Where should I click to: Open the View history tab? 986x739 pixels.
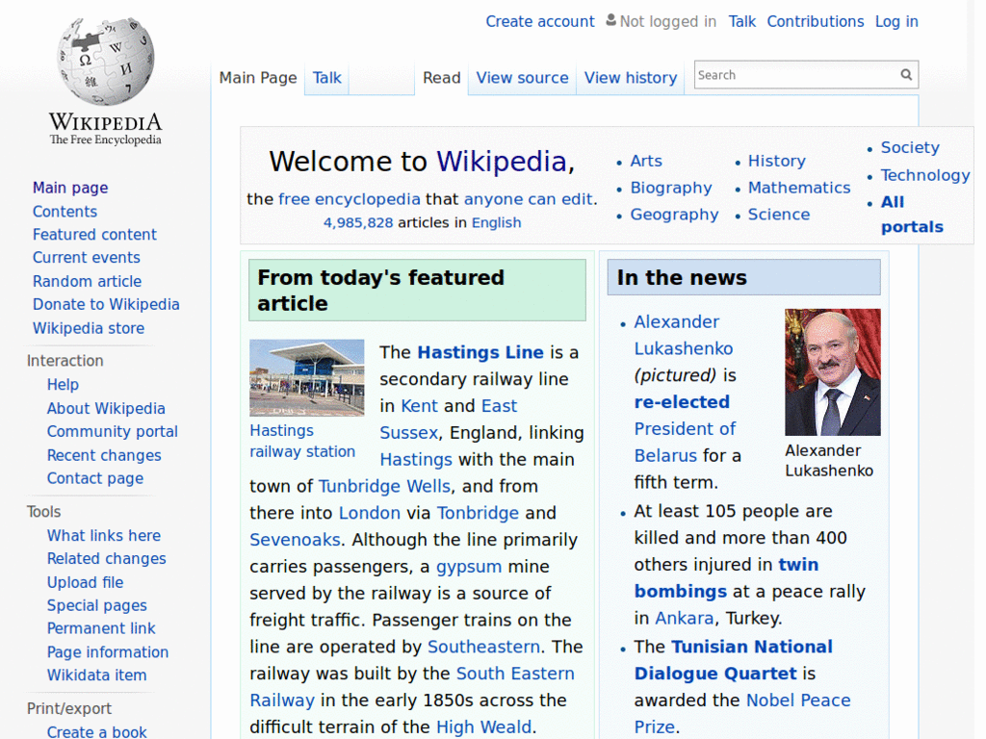(x=631, y=78)
